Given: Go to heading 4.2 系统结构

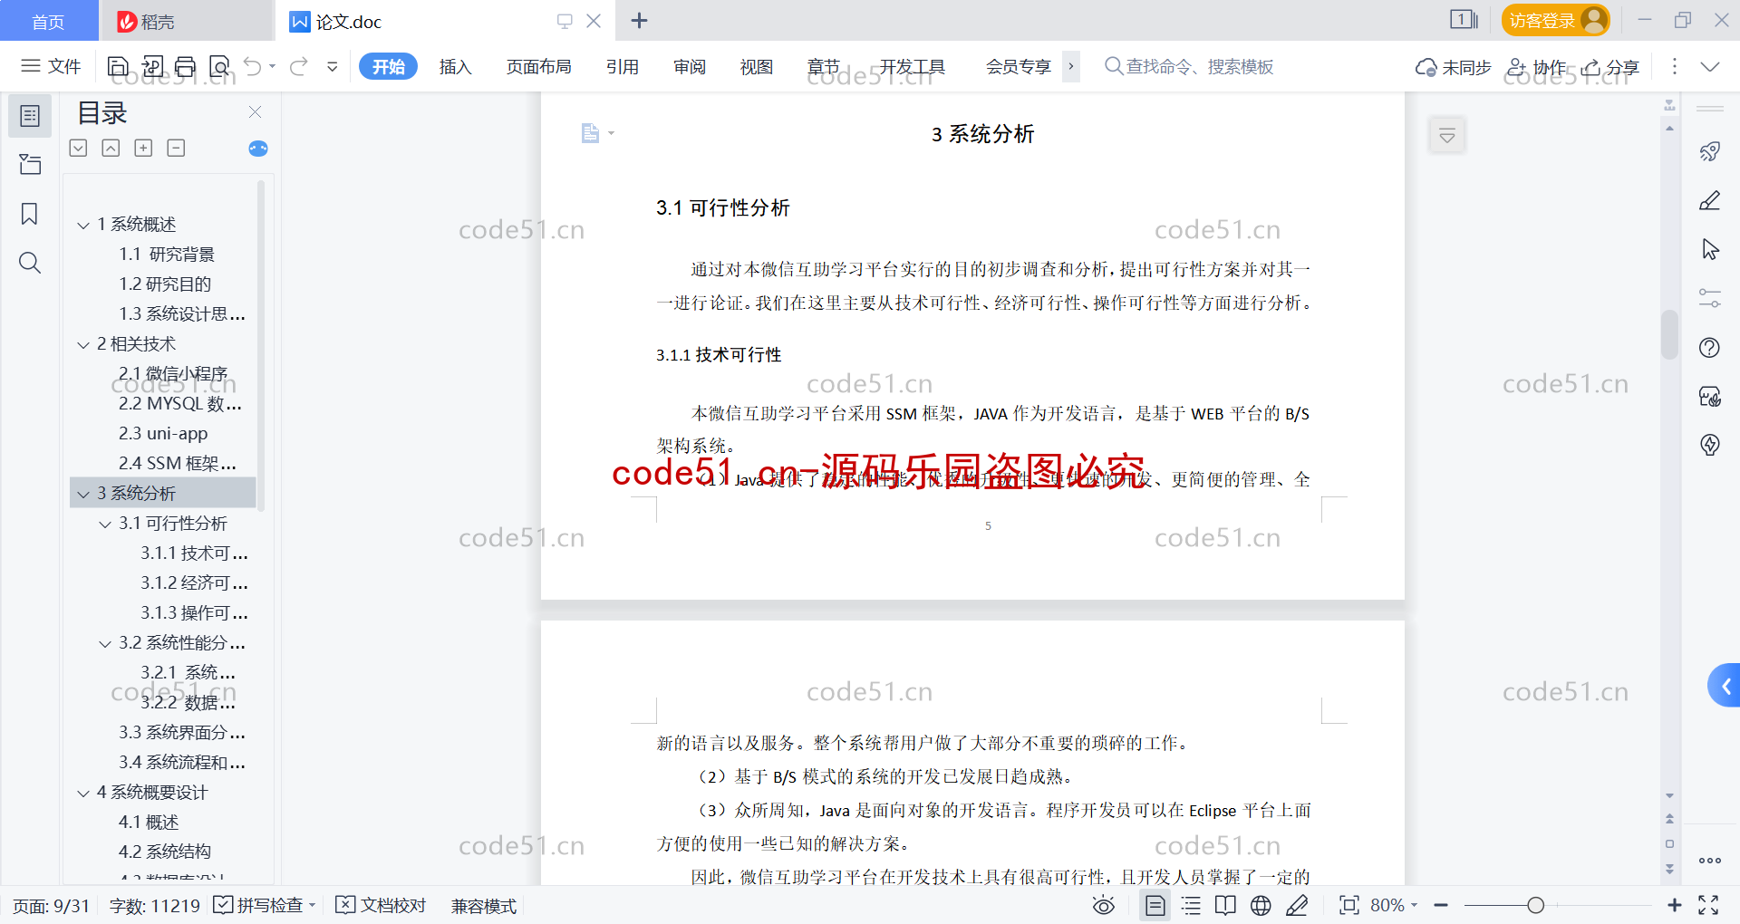Looking at the screenshot, I should pos(165,852).
